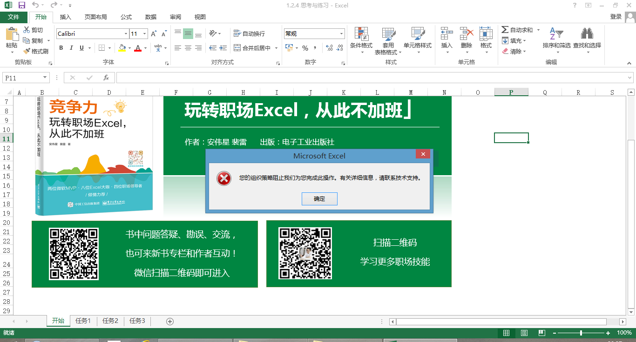Open the 任务1 sheet tab

click(84, 321)
